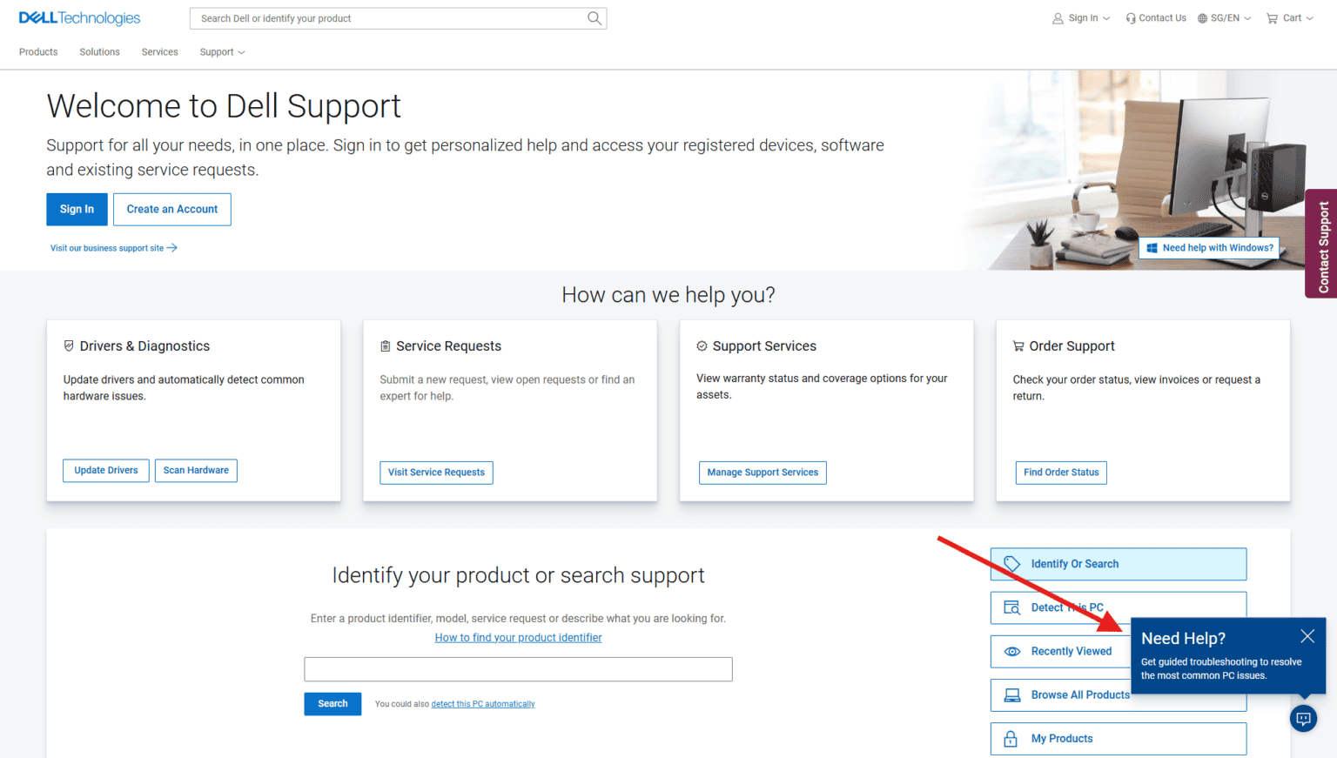This screenshot has height=758, width=1337.
Task: Select the Browse All Products monitor icon
Action: tap(1011, 694)
